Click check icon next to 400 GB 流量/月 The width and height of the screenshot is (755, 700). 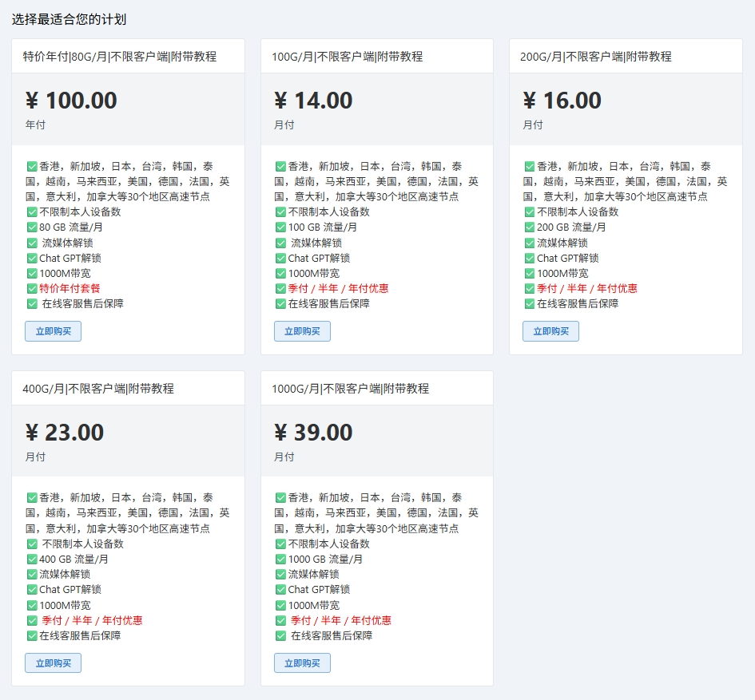tap(32, 560)
